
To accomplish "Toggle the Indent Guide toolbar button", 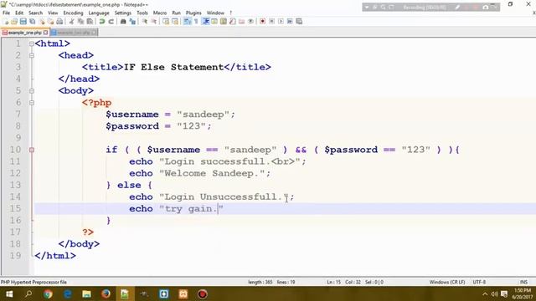I will (x=206, y=22).
